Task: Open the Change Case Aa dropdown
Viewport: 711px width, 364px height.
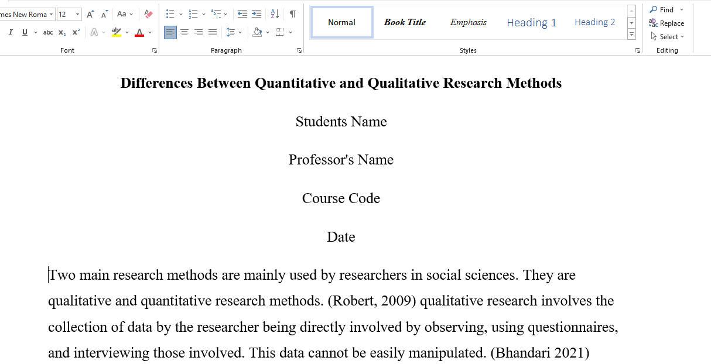Action: [x=125, y=14]
